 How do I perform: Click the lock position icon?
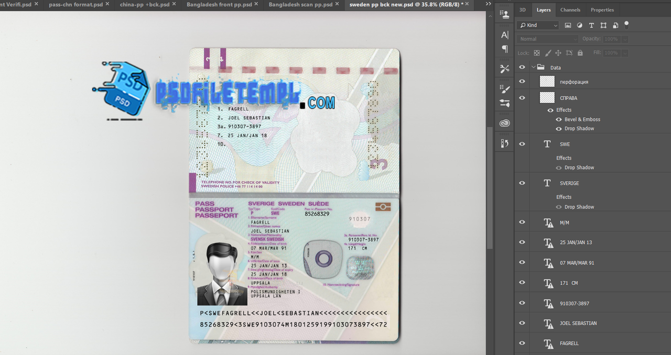558,53
